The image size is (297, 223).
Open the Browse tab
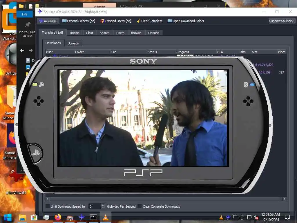pos(136,33)
